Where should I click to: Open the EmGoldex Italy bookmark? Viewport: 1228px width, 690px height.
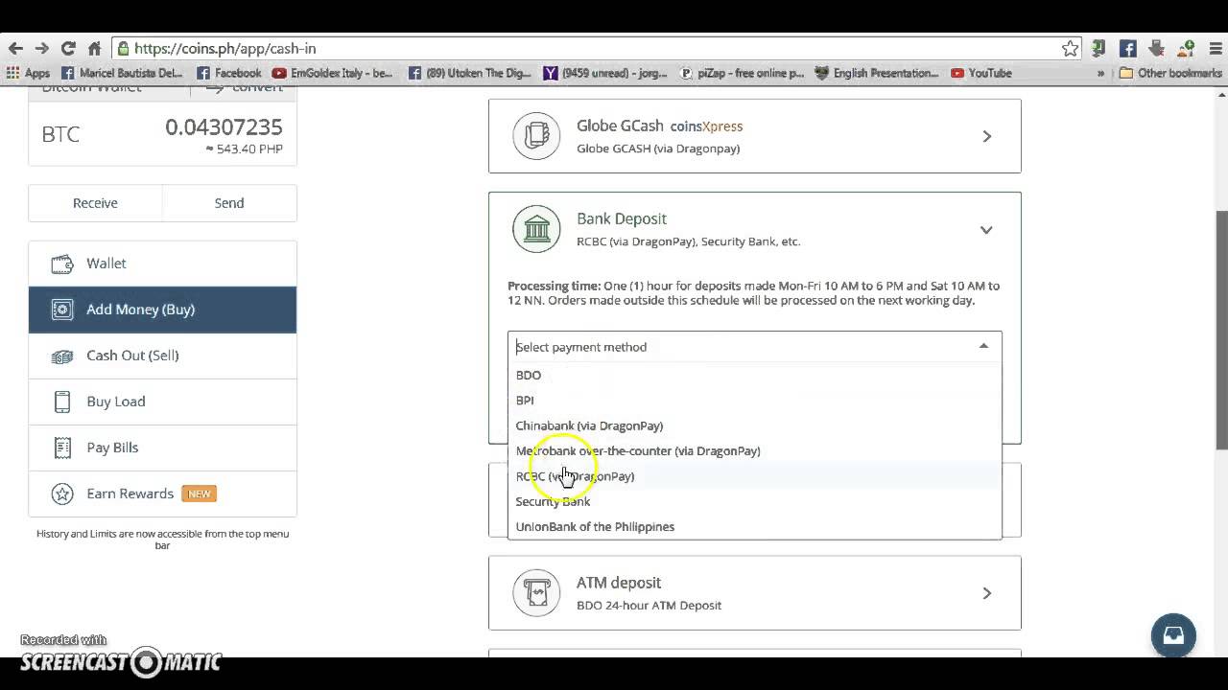(x=332, y=73)
